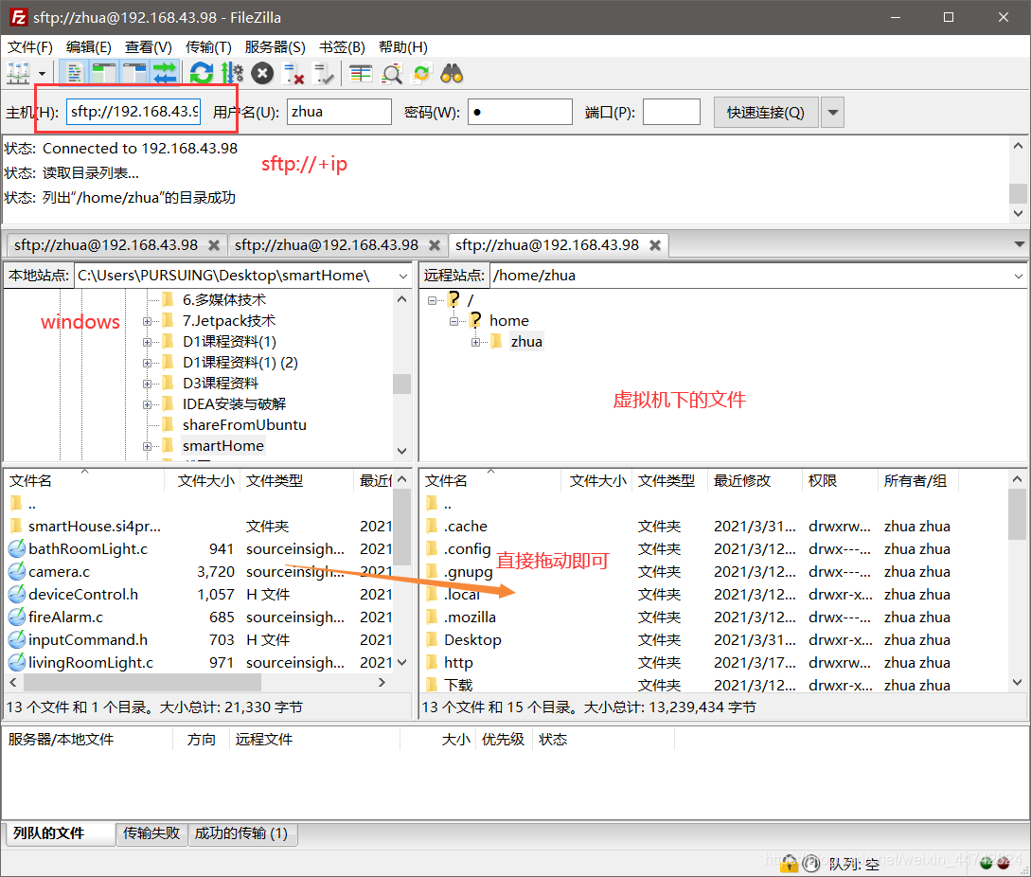This screenshot has width=1031, height=877.
Task: Switch to the 传输失败 queue tab
Action: click(151, 832)
